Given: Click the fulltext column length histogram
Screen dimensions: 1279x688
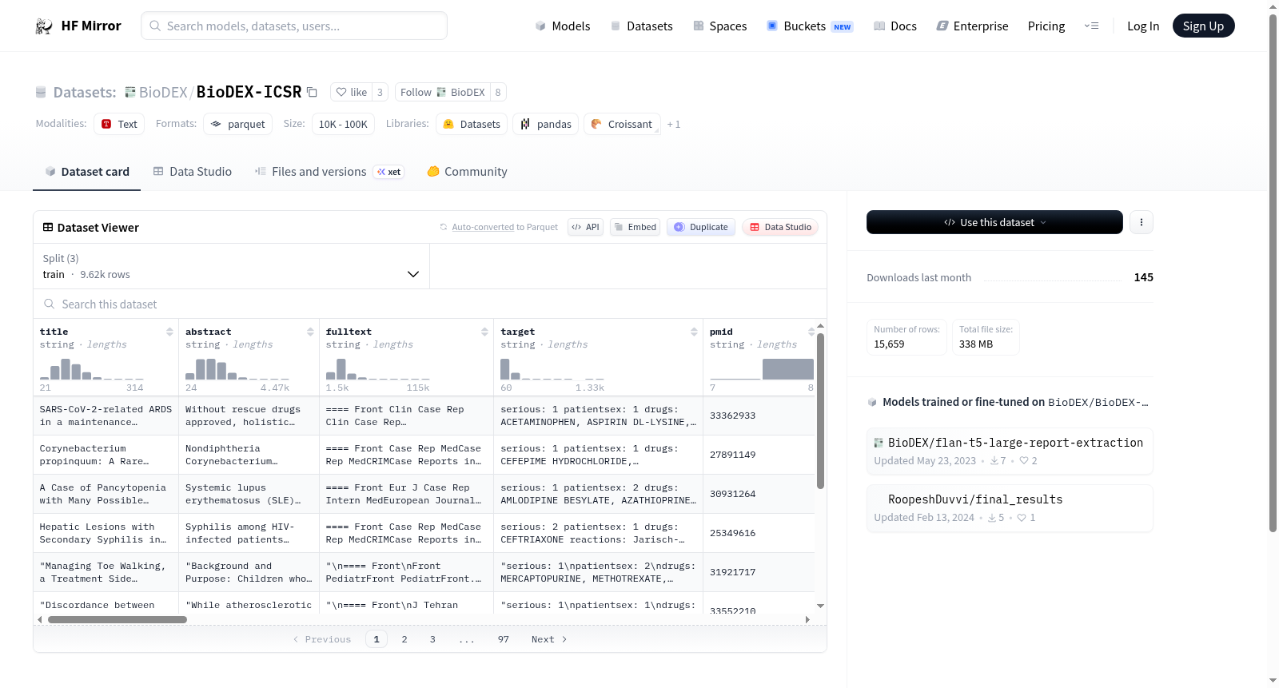Looking at the screenshot, I should click(378, 368).
